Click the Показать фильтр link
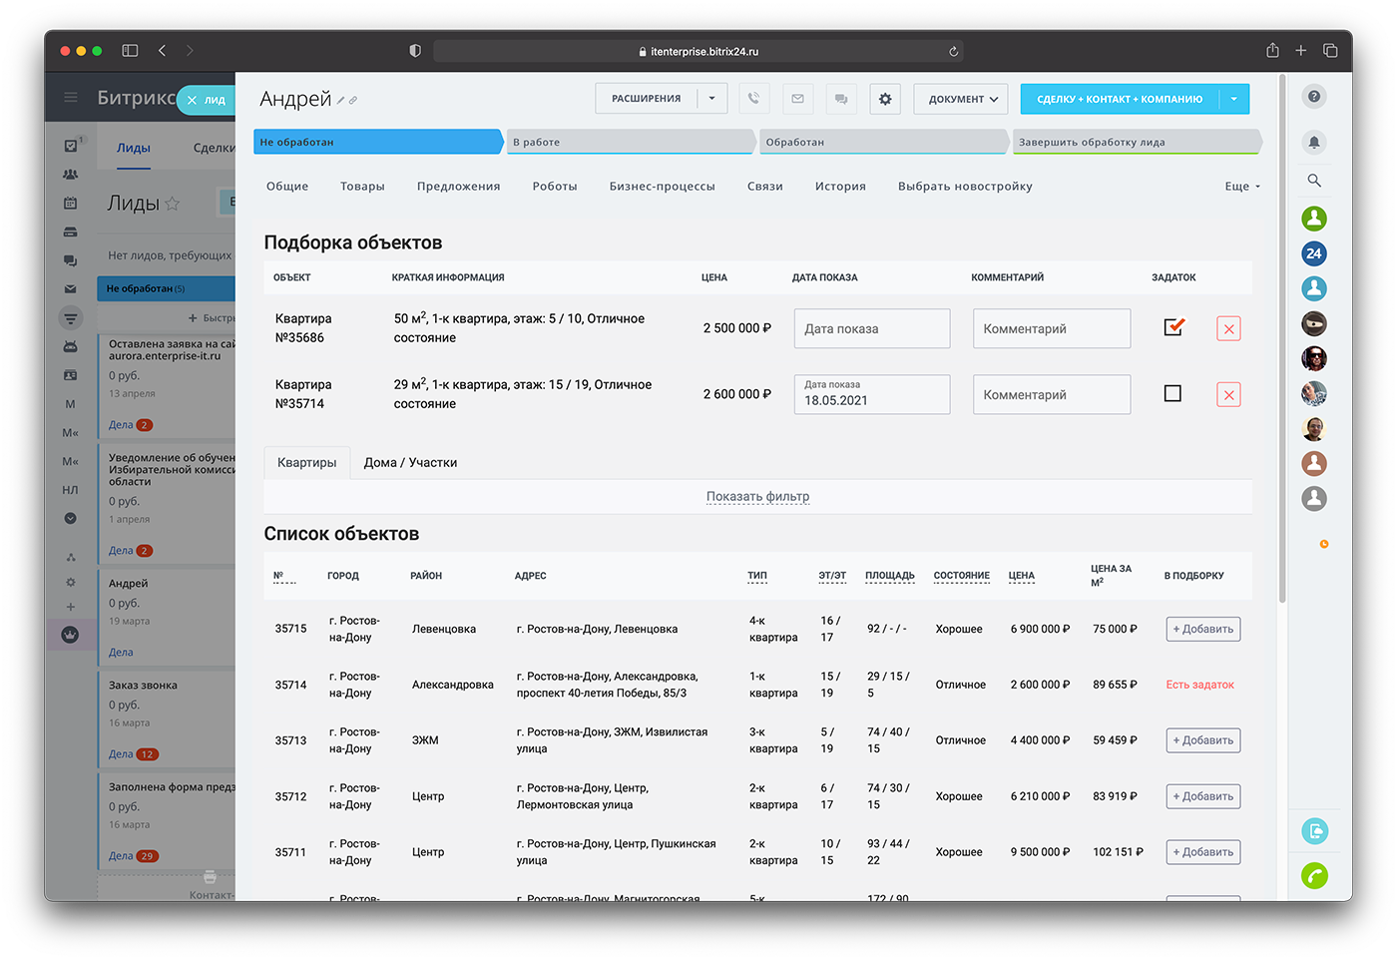Screen dimensions: 1397x960 [x=757, y=497]
